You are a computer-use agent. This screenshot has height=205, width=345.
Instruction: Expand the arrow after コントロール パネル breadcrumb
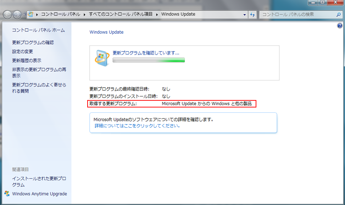[84, 15]
